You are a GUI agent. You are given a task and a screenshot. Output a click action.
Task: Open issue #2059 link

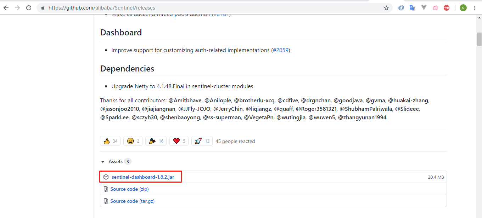pyautogui.click(x=281, y=50)
